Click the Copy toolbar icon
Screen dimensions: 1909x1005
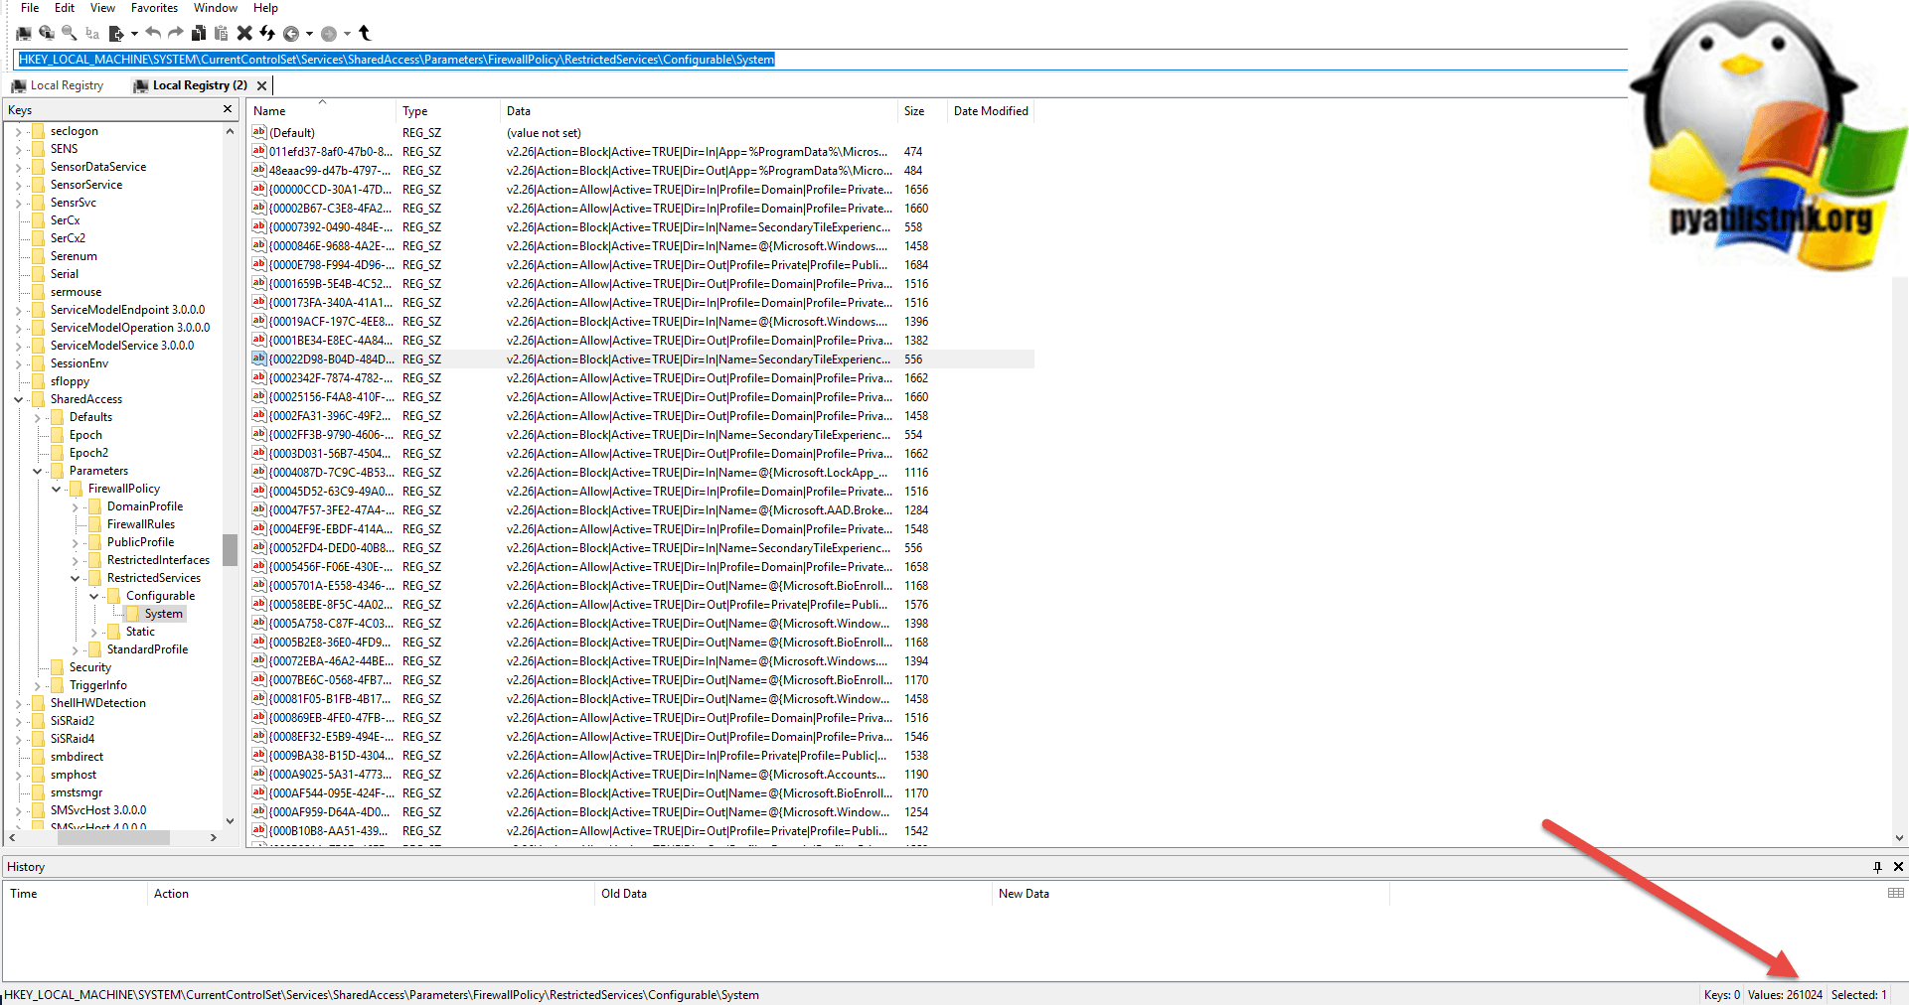tap(199, 34)
